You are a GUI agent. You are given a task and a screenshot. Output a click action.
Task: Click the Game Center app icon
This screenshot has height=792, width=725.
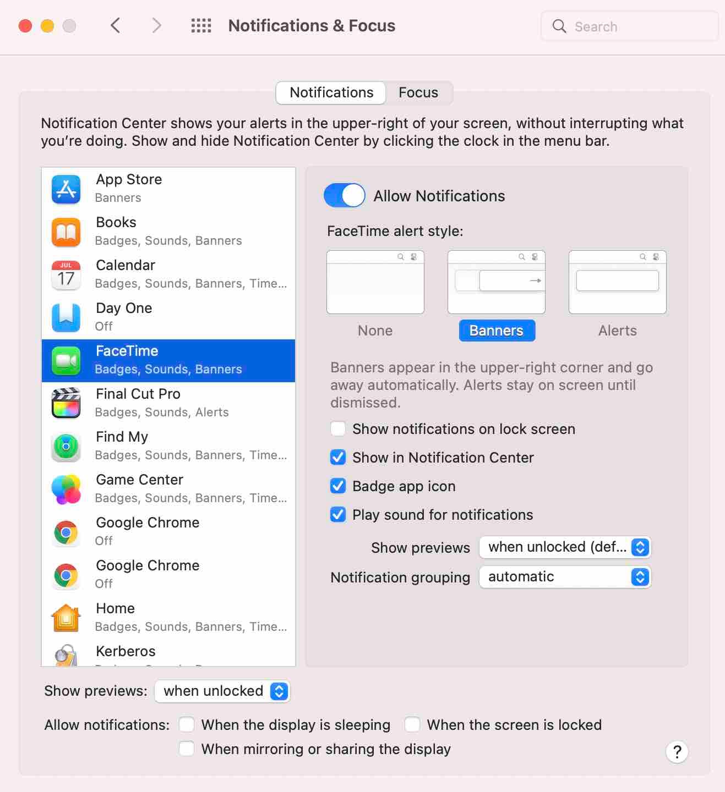coord(66,489)
